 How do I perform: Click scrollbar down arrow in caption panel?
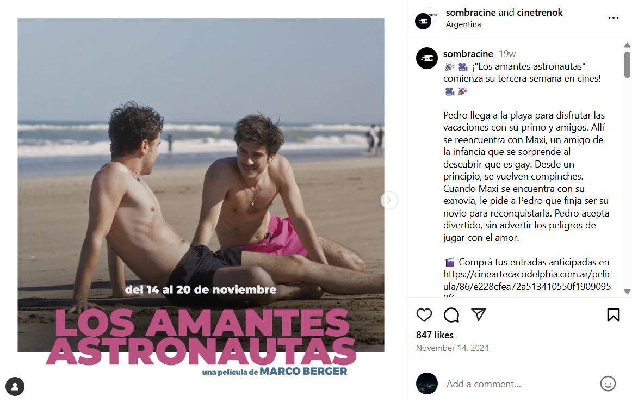(627, 291)
